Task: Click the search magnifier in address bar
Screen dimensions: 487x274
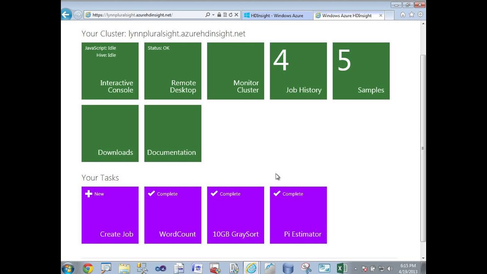Action: click(x=207, y=15)
